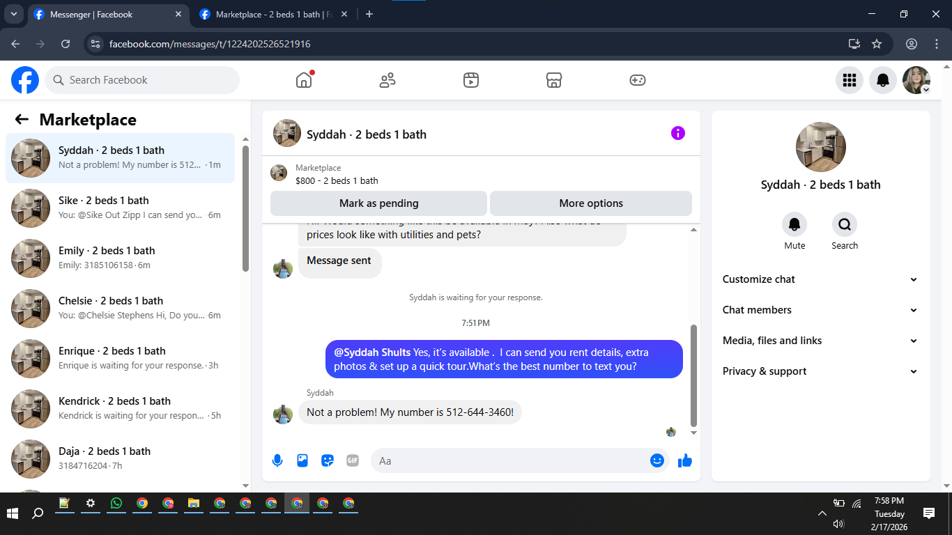Open Windows taskbar search

coord(38,513)
